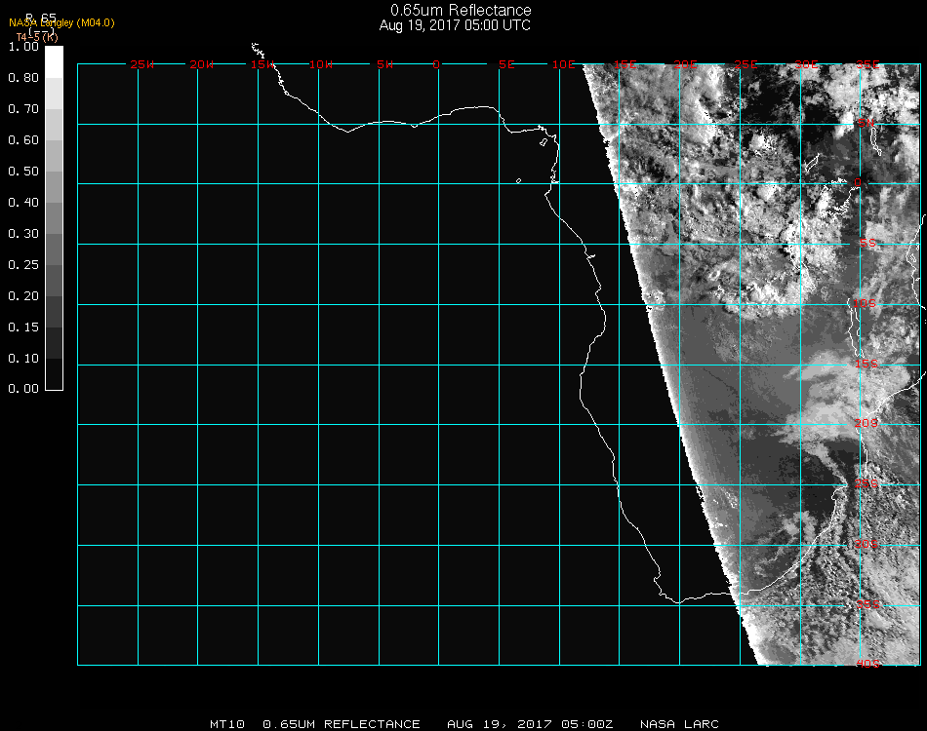Select the "Aug 19, 2017 05:00 UTC" date line

click(455, 25)
